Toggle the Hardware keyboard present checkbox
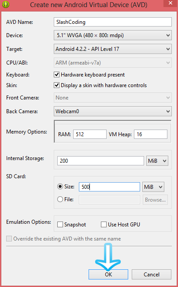Image resolution: width=178 pixels, height=287 pixels. pyautogui.click(x=56, y=75)
